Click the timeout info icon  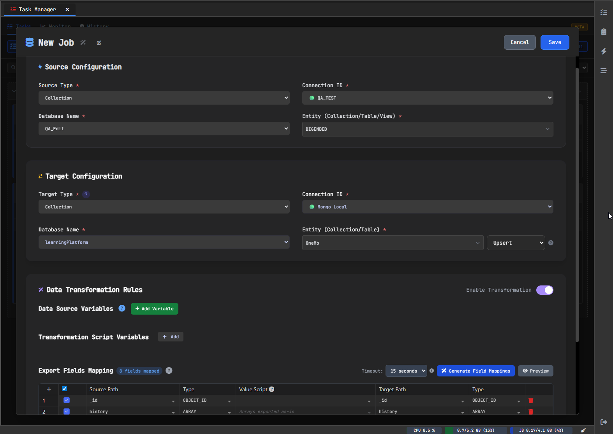tap(432, 371)
